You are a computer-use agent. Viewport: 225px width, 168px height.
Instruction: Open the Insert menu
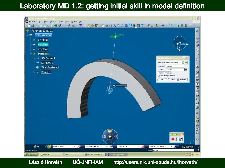(61, 22)
